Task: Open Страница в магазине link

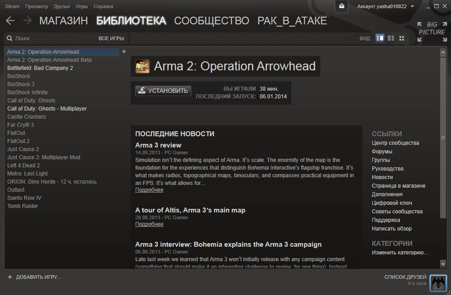Action: 399,186
